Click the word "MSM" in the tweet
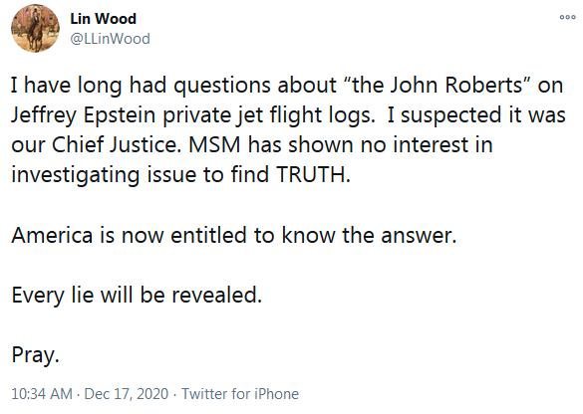583x414 pixels. 214,145
